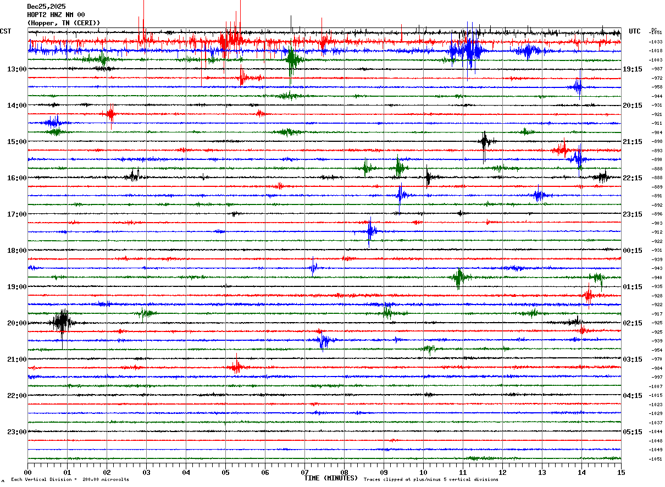Click the (Hopper, TN (CERI)) location label
Image resolution: width=665 pixels, height=487 pixels.
64,23
